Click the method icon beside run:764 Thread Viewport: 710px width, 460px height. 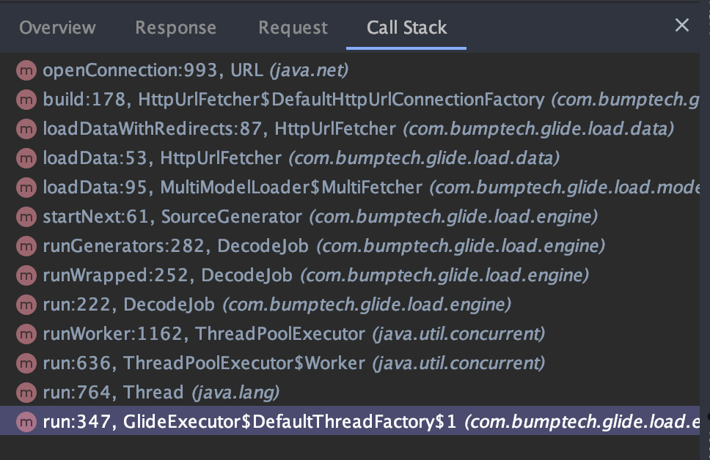(x=26, y=393)
